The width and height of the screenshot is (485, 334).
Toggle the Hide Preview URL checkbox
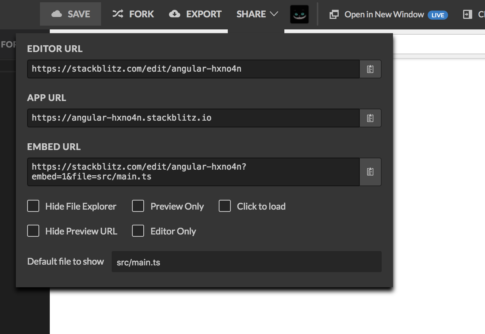33,231
